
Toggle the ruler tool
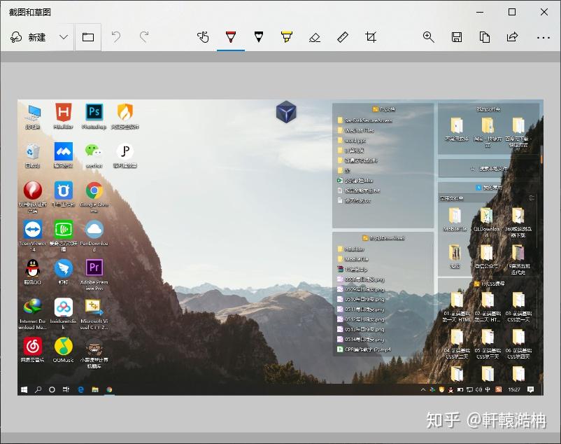342,37
